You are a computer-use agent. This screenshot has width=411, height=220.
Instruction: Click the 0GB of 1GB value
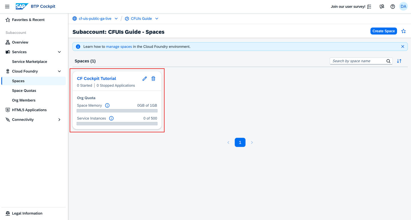(147, 105)
